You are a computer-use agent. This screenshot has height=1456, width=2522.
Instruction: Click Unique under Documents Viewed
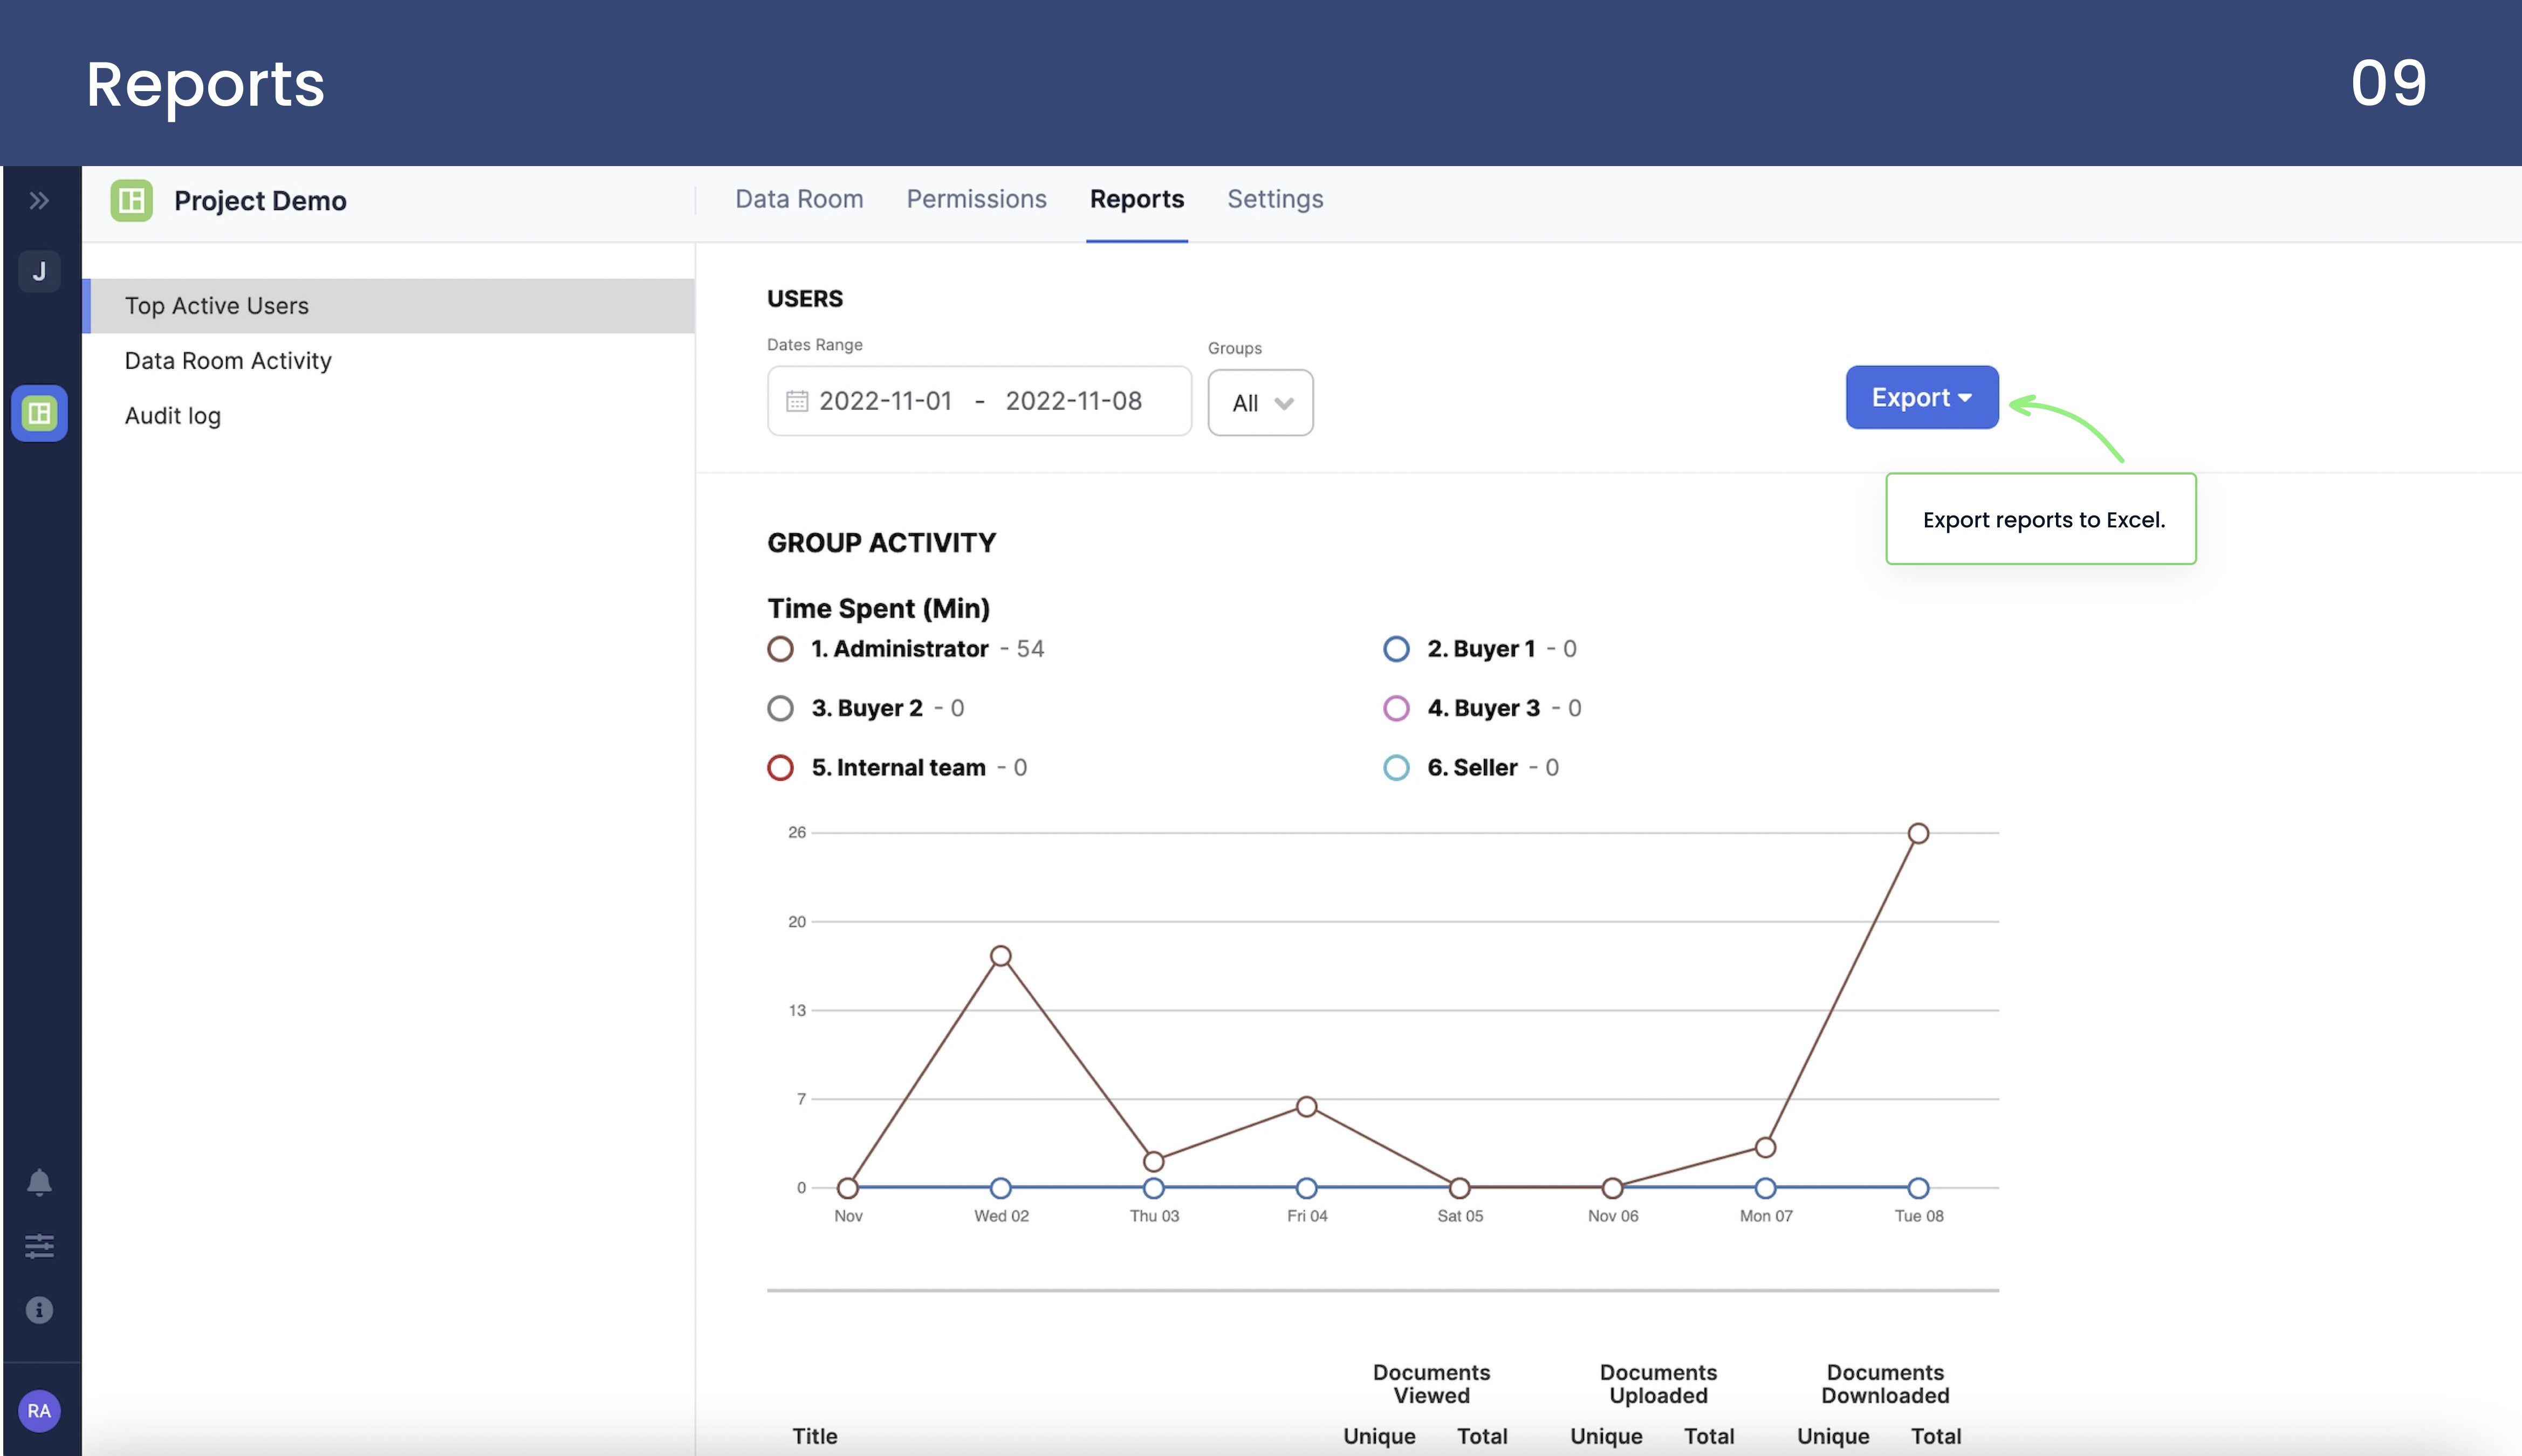1379,1436
